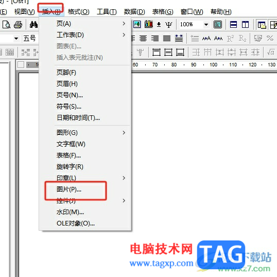Click the vertical window split icon
The height and width of the screenshot is (277, 277).
245,24
